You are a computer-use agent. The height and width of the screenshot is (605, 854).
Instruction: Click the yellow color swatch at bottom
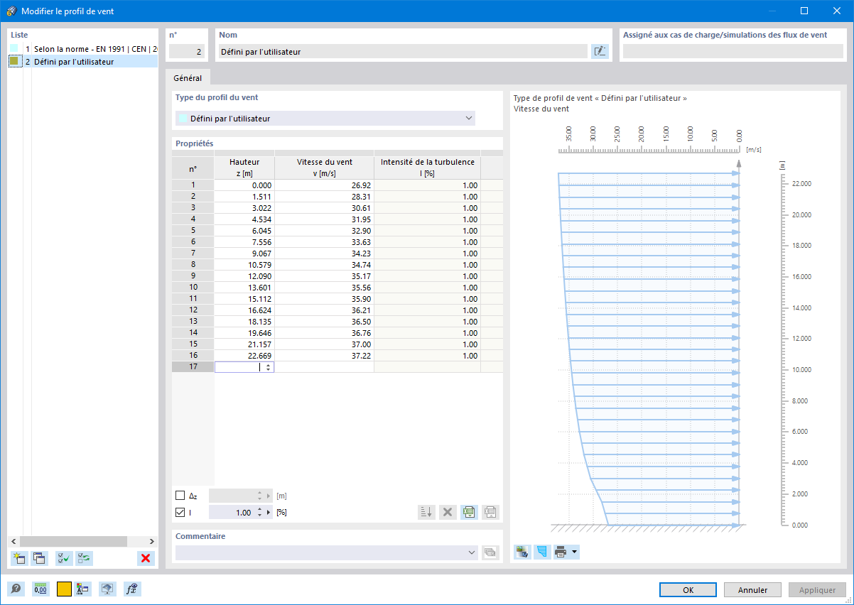click(64, 589)
